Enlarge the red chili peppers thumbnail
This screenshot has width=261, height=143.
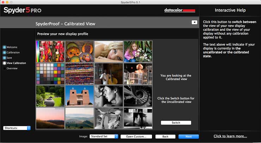click(x=50, y=51)
